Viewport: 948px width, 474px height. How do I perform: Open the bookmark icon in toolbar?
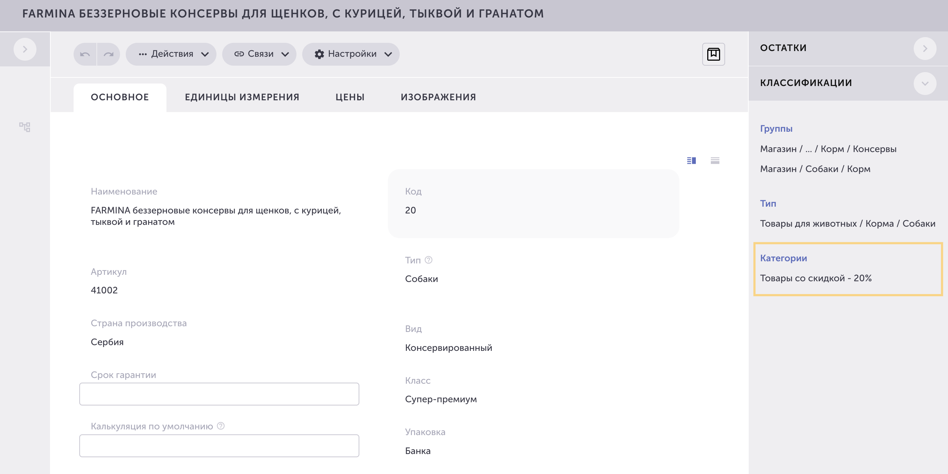(x=713, y=54)
